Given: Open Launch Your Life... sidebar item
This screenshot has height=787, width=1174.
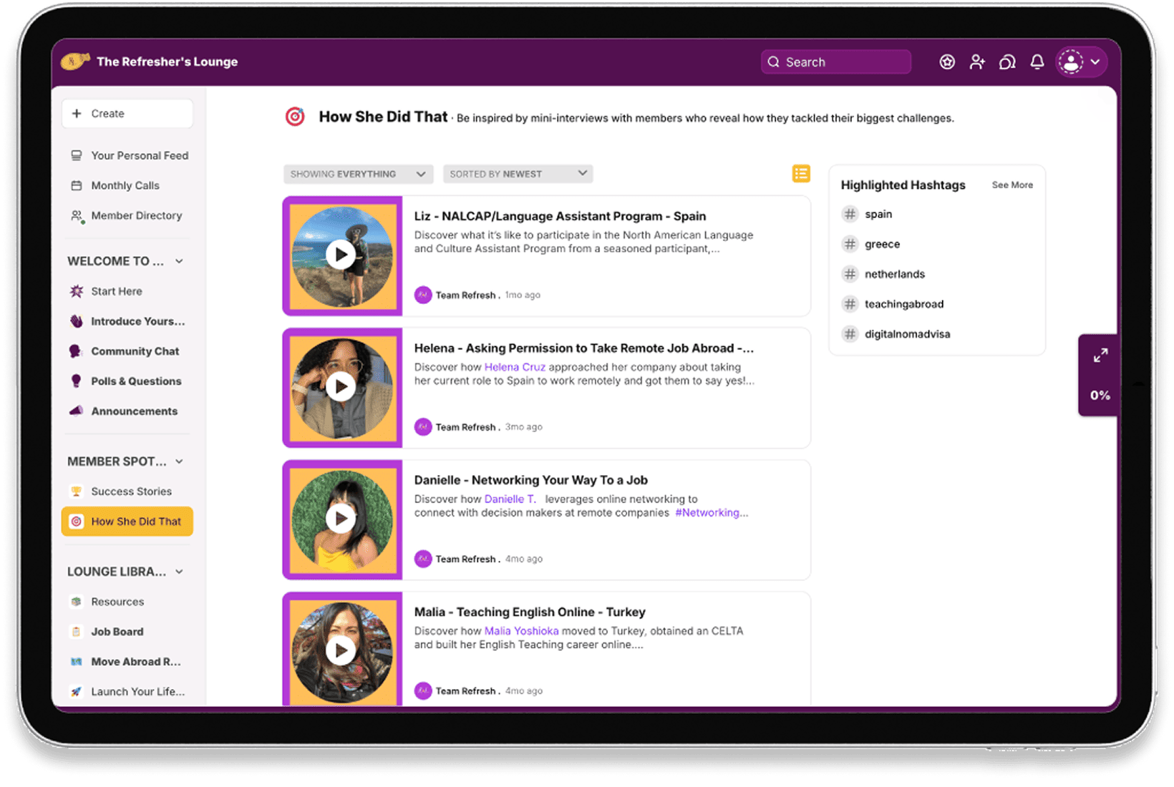Looking at the screenshot, I should tap(127, 692).
